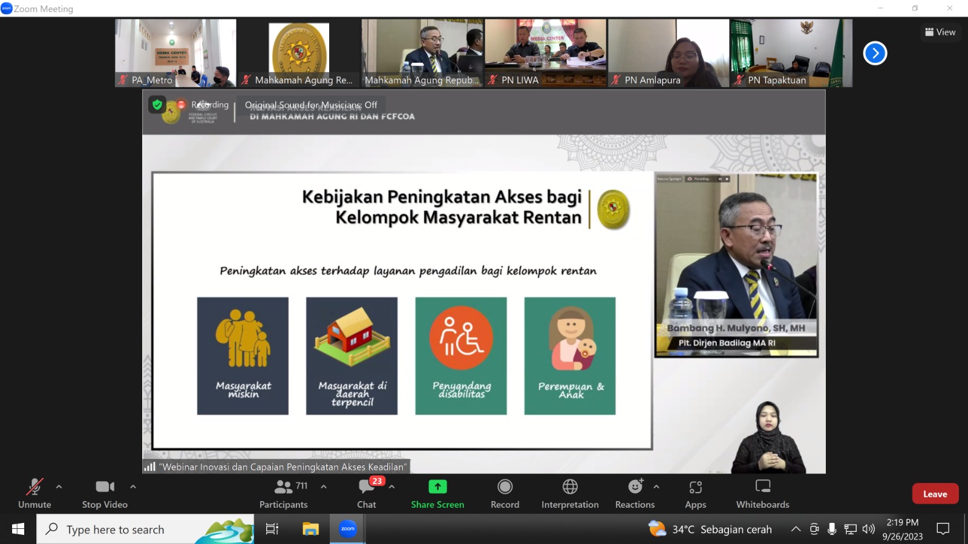This screenshot has width=968, height=544.
Task: Click the green Share Screen icon
Action: 437,487
